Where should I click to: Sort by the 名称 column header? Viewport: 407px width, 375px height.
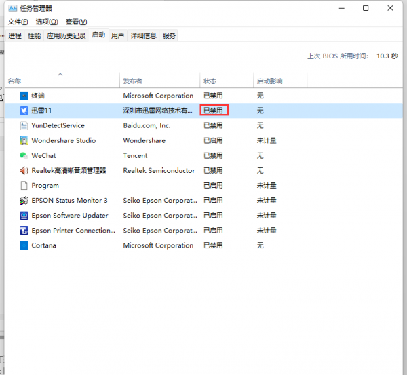coord(14,81)
